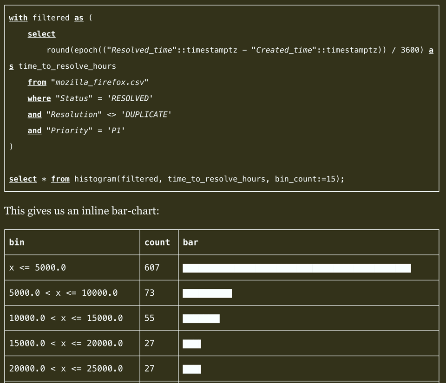This screenshot has height=383, width=446.
Task: Click the underlined 'where' keyword
Action: 39,98
